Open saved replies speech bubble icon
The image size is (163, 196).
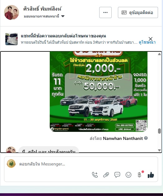[x=117, y=175]
